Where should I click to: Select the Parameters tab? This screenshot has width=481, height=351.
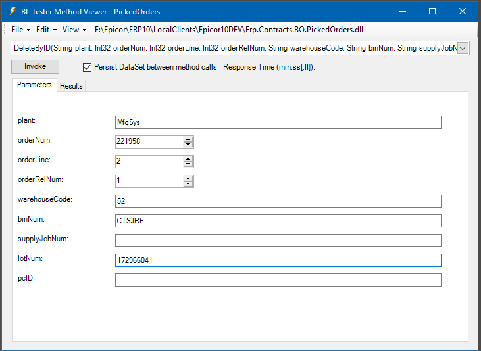(x=34, y=85)
